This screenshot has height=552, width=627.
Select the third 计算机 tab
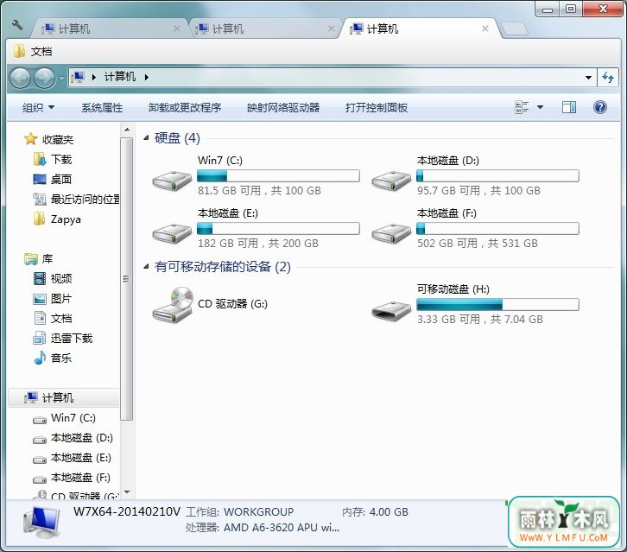[x=419, y=29]
